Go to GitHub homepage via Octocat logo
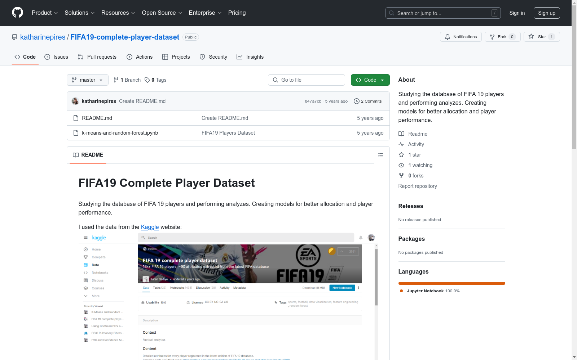 pyautogui.click(x=17, y=13)
